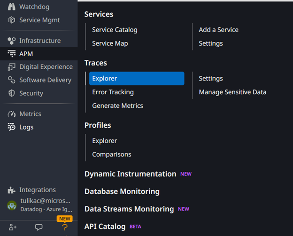The image size is (293, 236).
Task: Click the help question mark icon
Action: [x=65, y=227]
